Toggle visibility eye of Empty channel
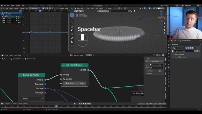The image size is (202, 114). 6,13
